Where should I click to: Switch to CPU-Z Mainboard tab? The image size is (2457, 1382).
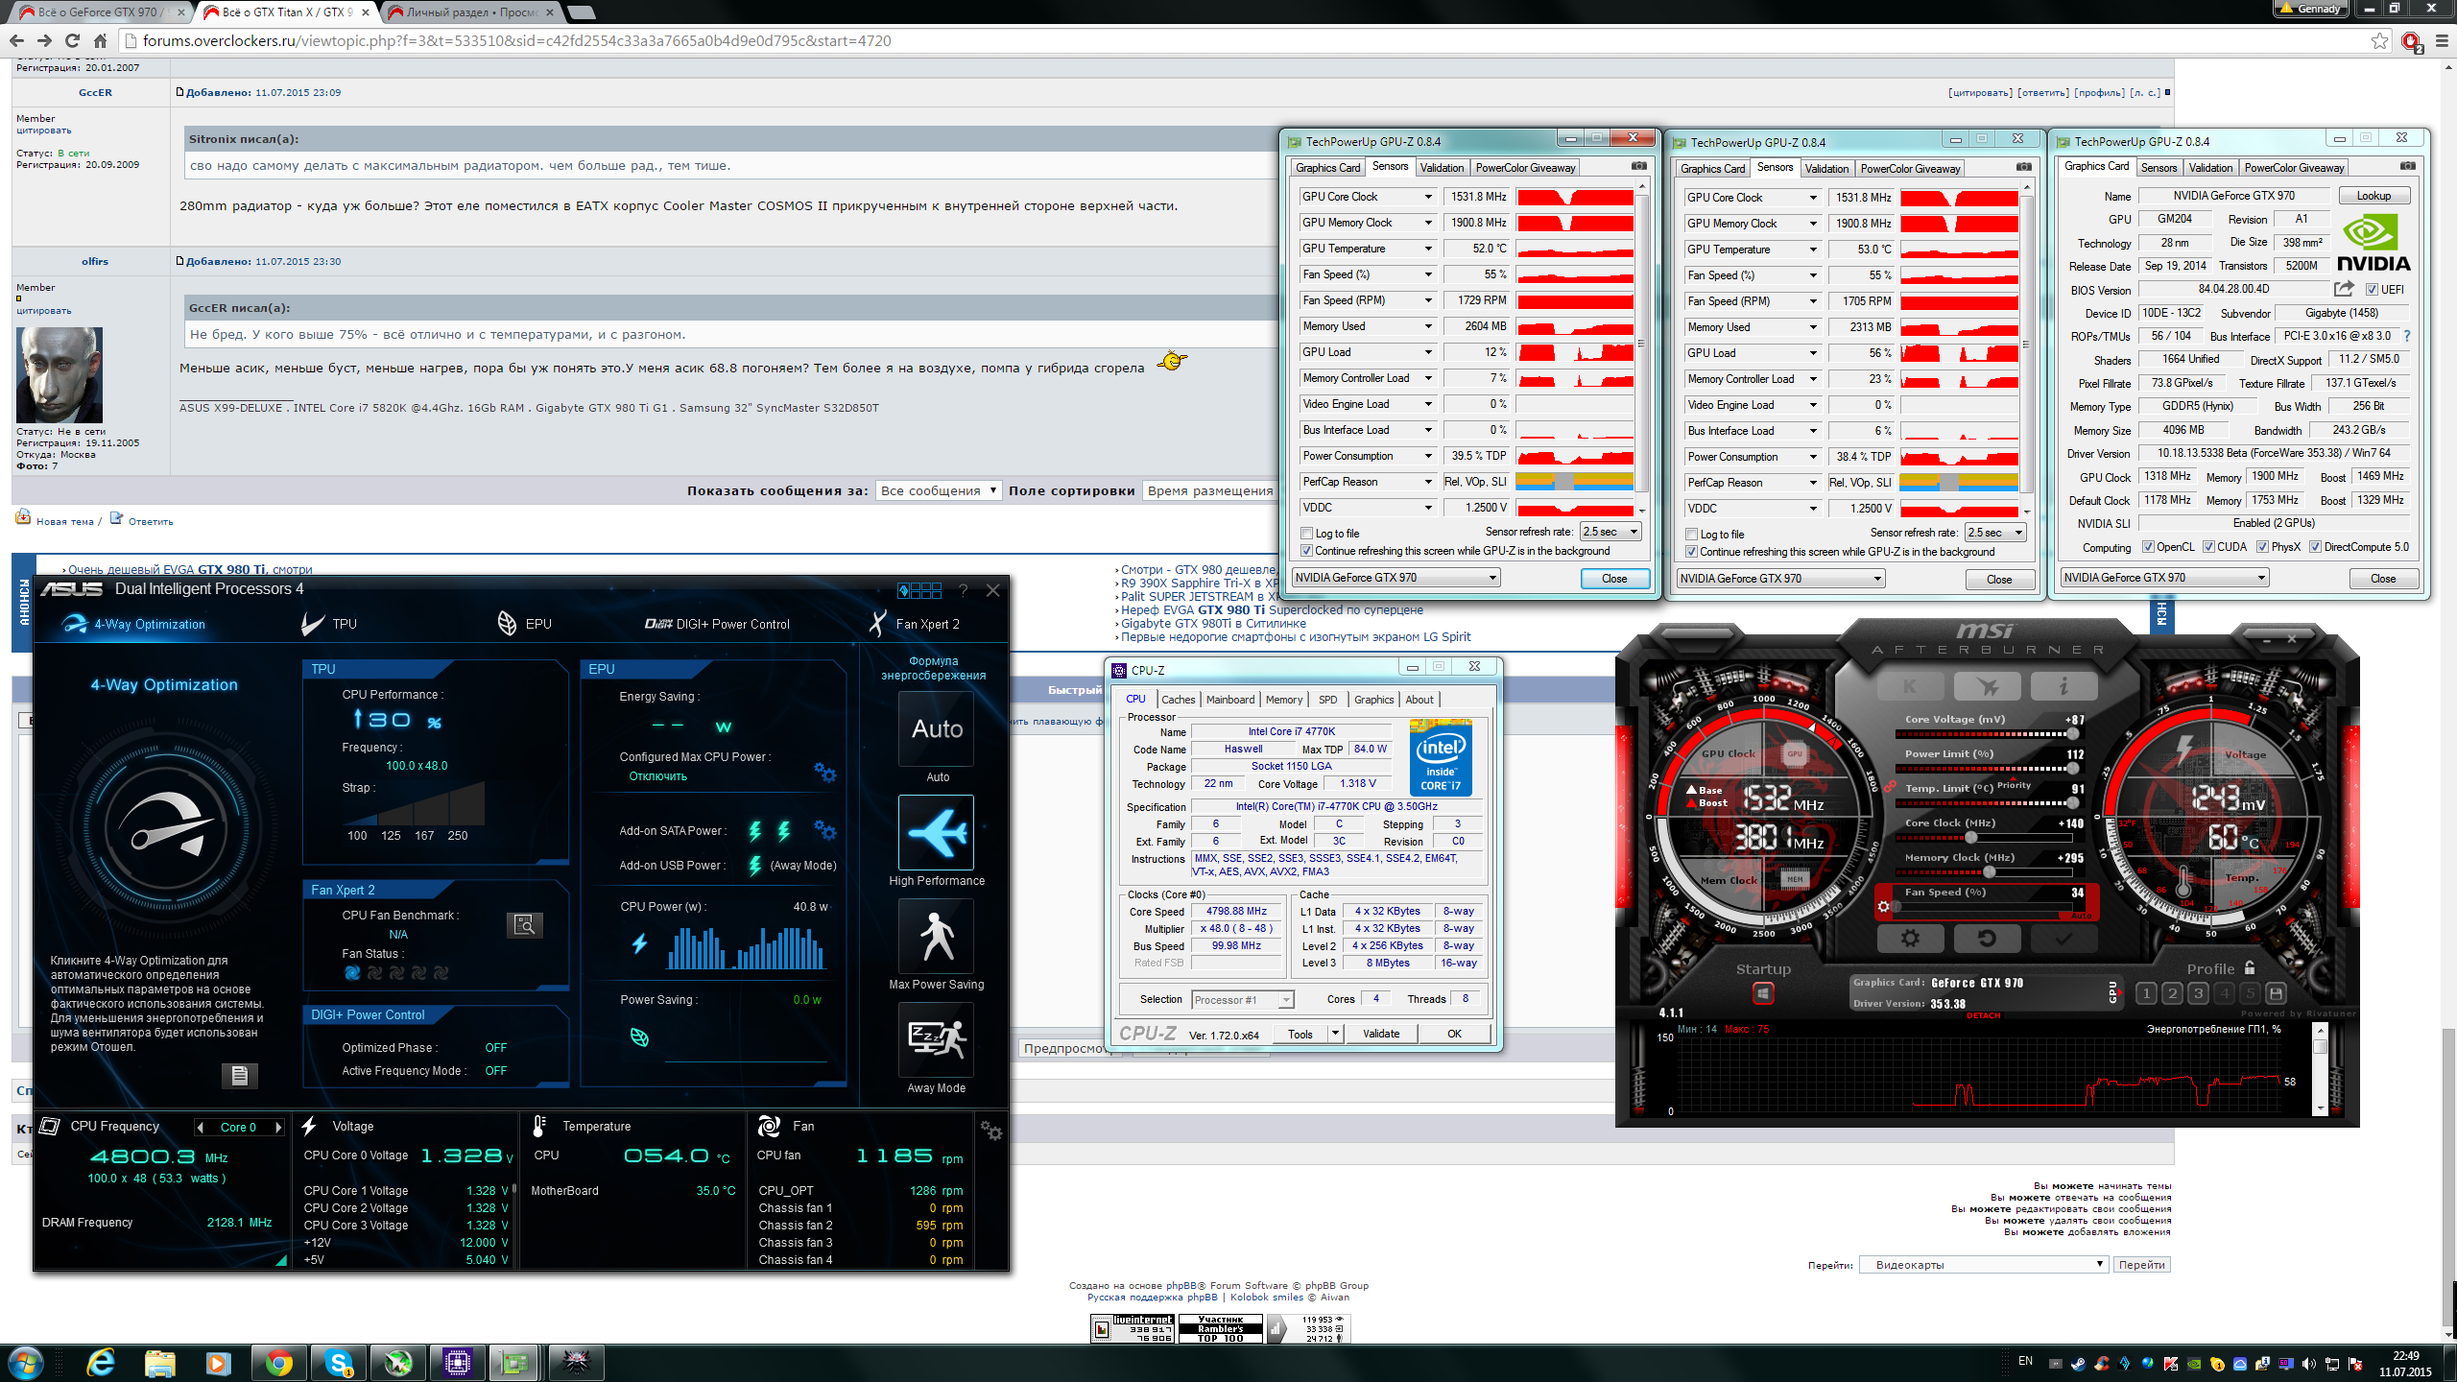[x=1230, y=700]
